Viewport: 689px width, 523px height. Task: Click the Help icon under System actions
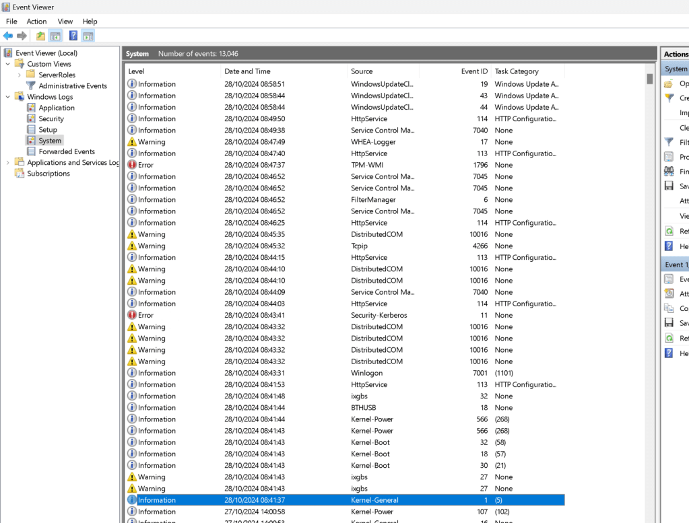(x=669, y=246)
